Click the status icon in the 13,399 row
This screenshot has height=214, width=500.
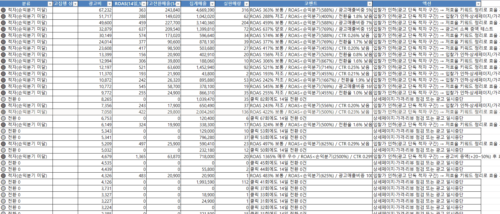3,54
